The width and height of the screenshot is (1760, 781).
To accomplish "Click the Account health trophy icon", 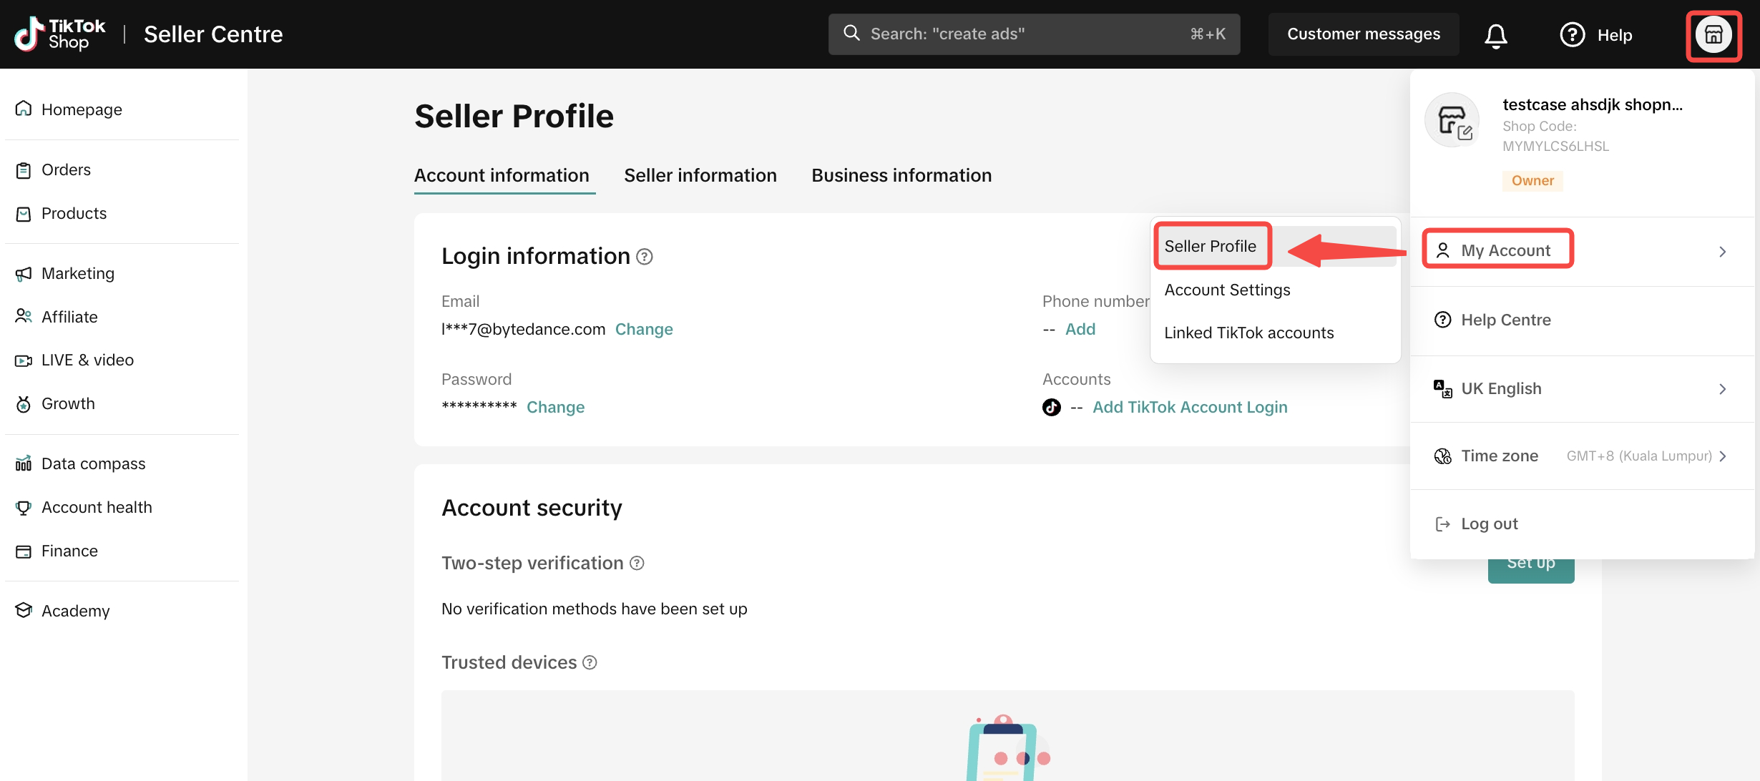I will coord(24,508).
